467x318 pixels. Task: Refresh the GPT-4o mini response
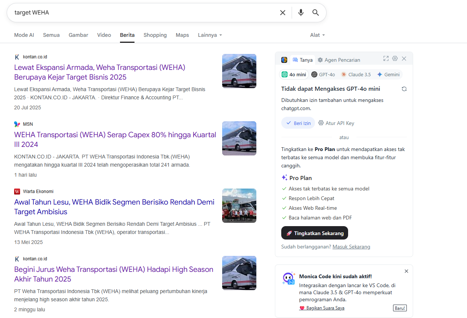(x=404, y=89)
